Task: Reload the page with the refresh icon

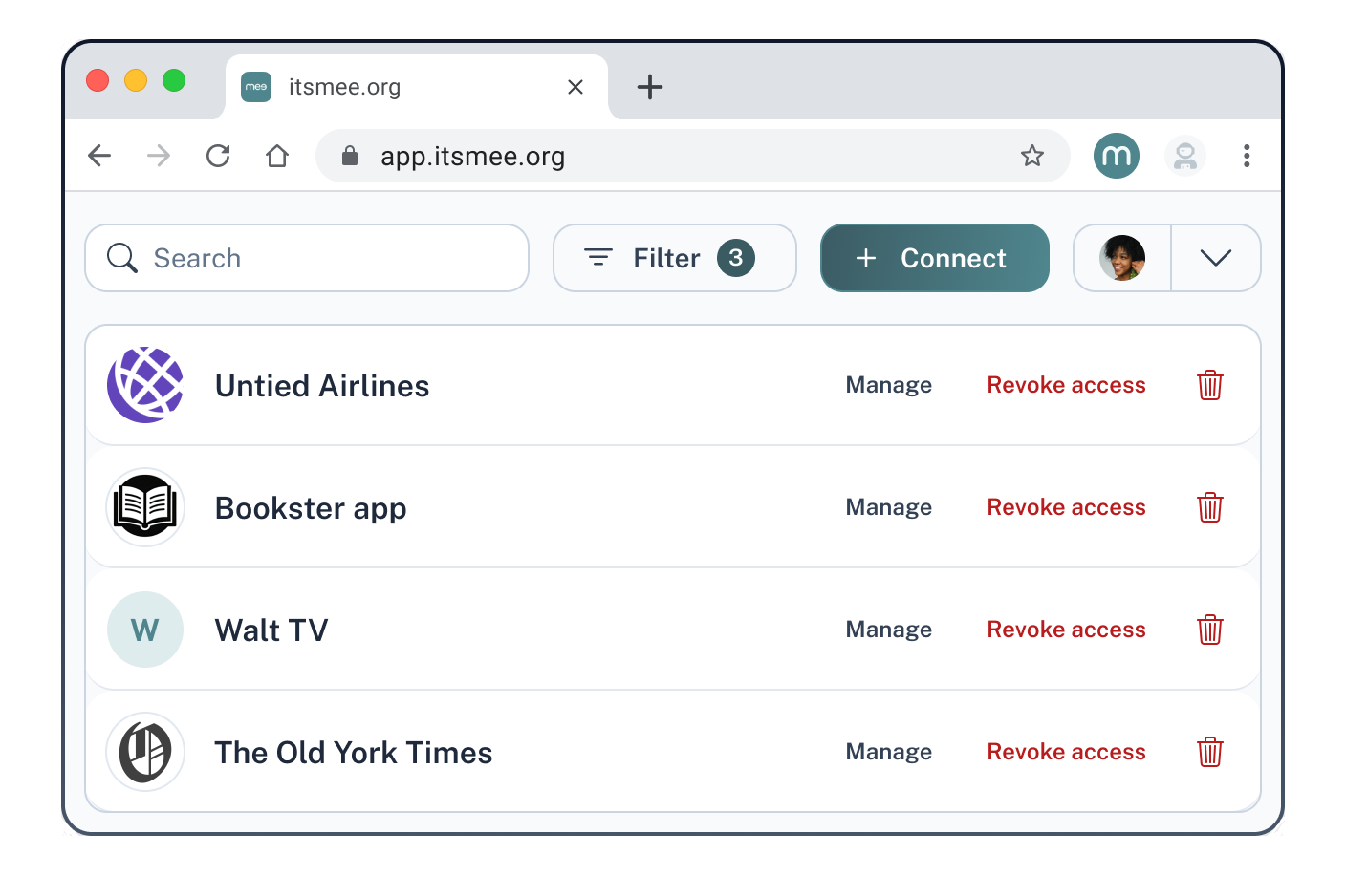Action: coord(218,156)
